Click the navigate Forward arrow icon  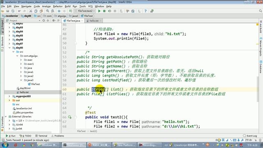coord(64,11)
